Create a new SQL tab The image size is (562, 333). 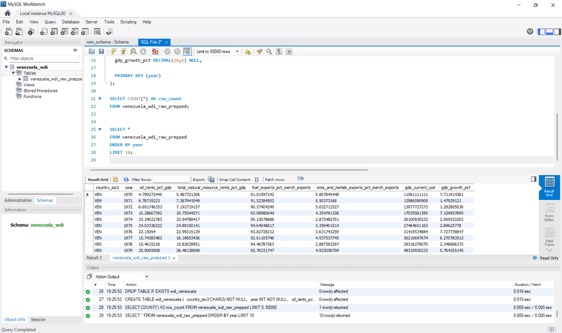point(7,32)
